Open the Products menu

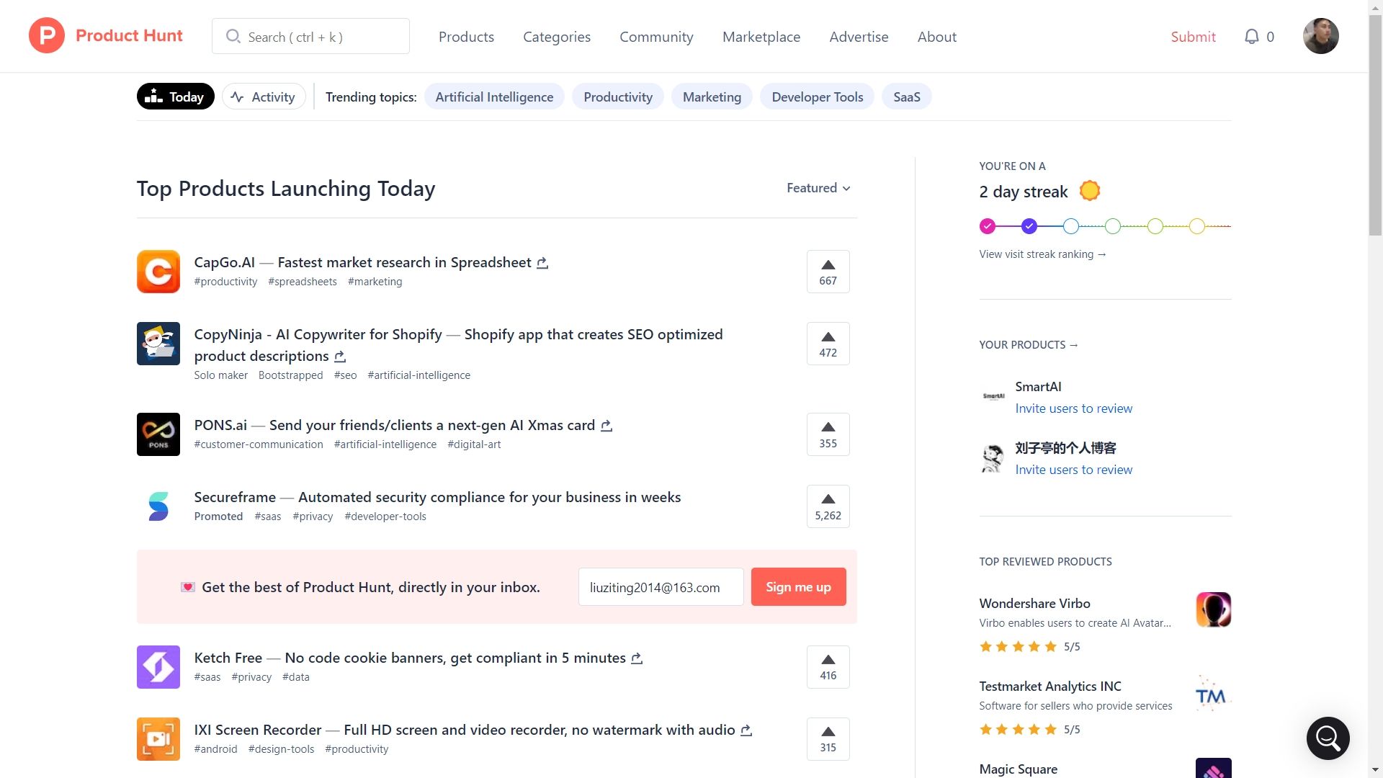466,37
